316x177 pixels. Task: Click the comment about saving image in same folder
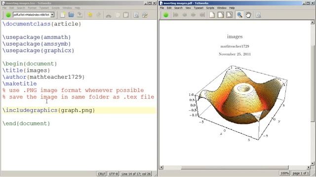(x=79, y=97)
